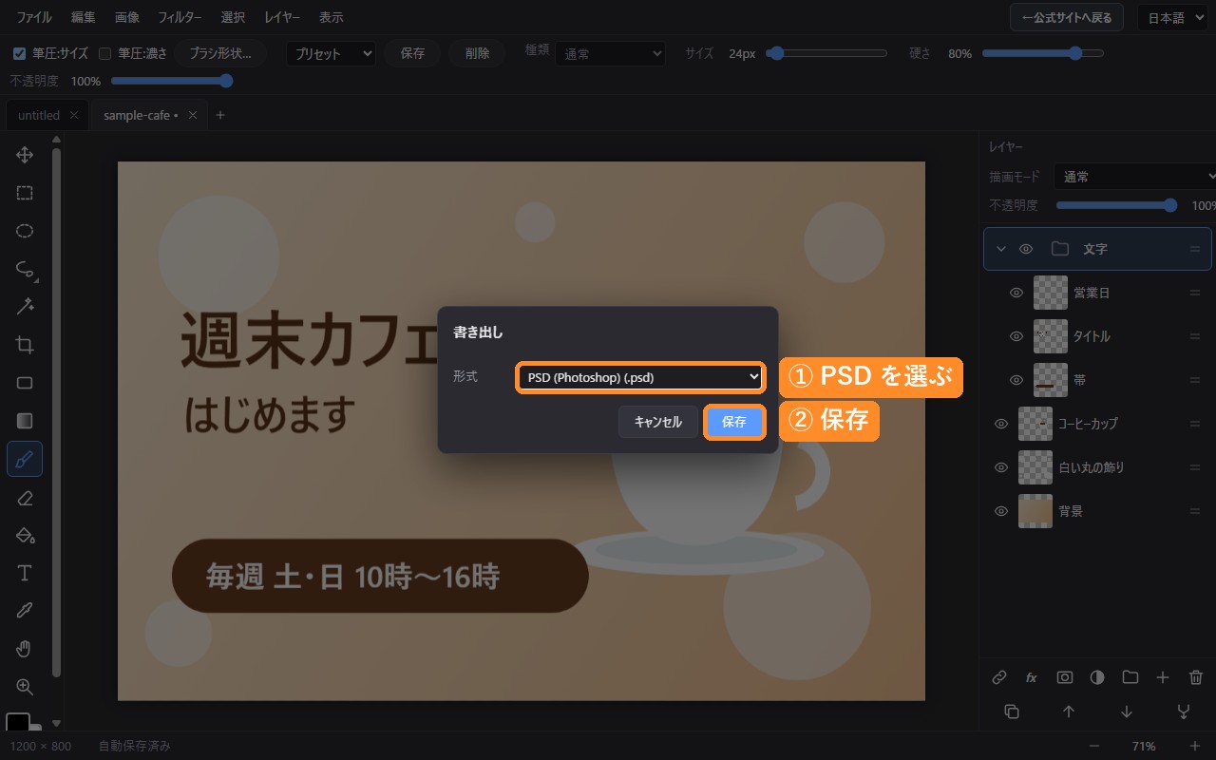Open the 描画モード dropdown
This screenshot has height=760, width=1216.
point(1135,177)
